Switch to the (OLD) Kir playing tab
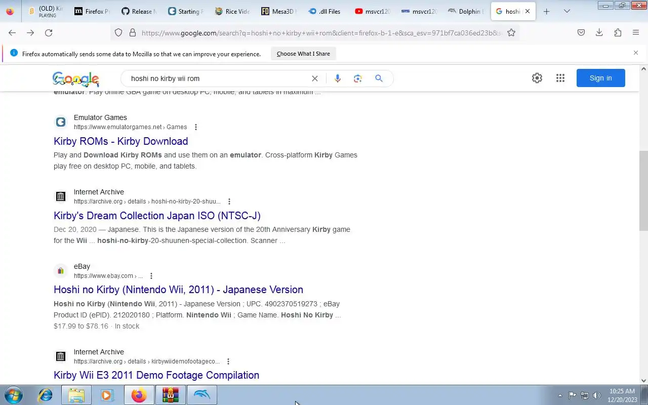Image resolution: width=648 pixels, height=405 pixels. pos(45,11)
